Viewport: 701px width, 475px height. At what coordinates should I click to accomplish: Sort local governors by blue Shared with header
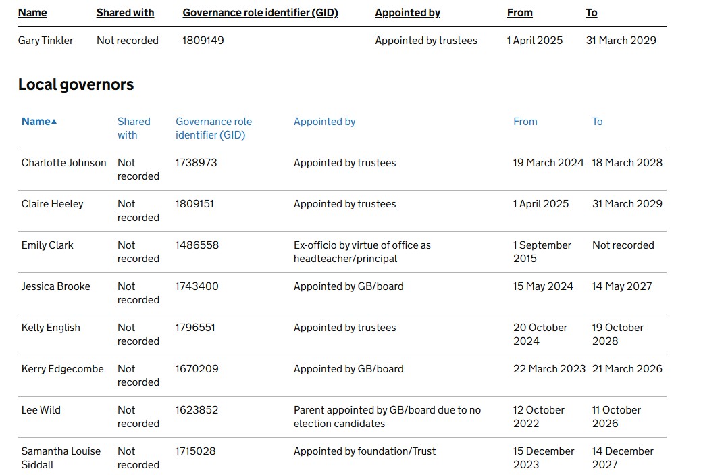133,128
